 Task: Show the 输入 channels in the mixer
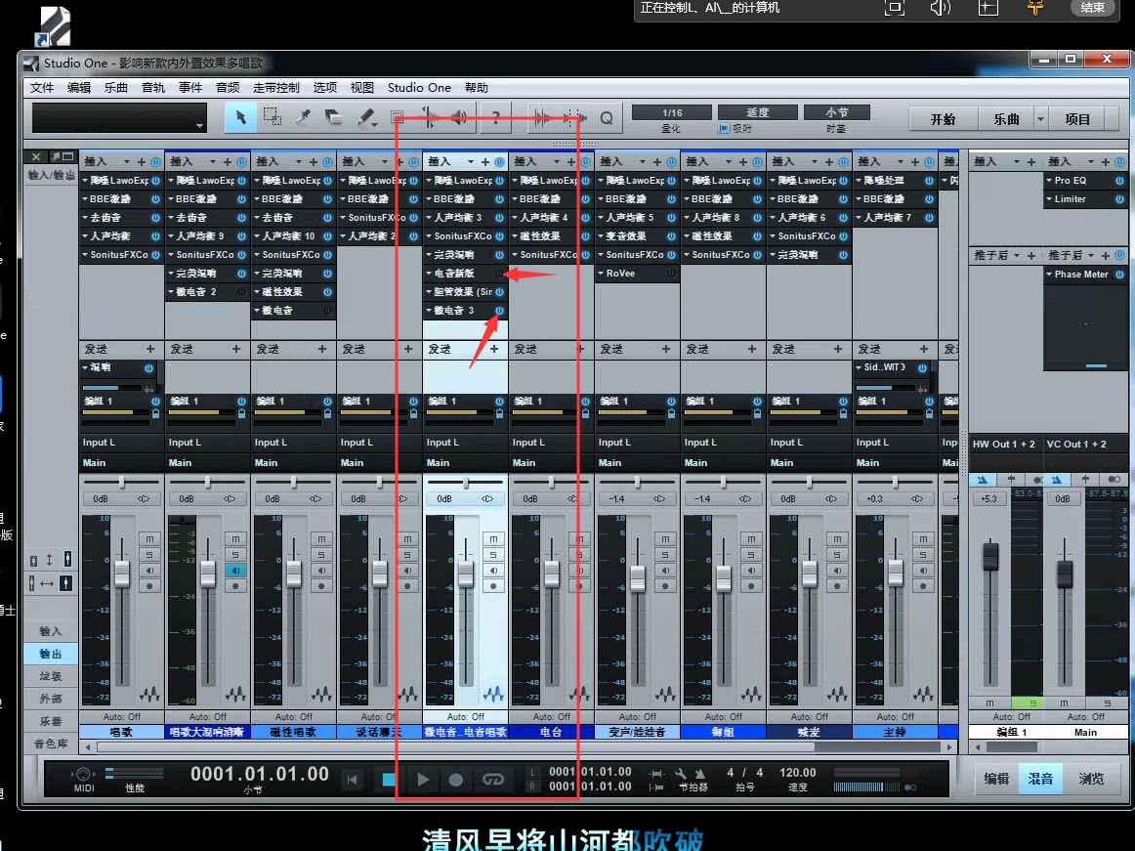(x=51, y=631)
